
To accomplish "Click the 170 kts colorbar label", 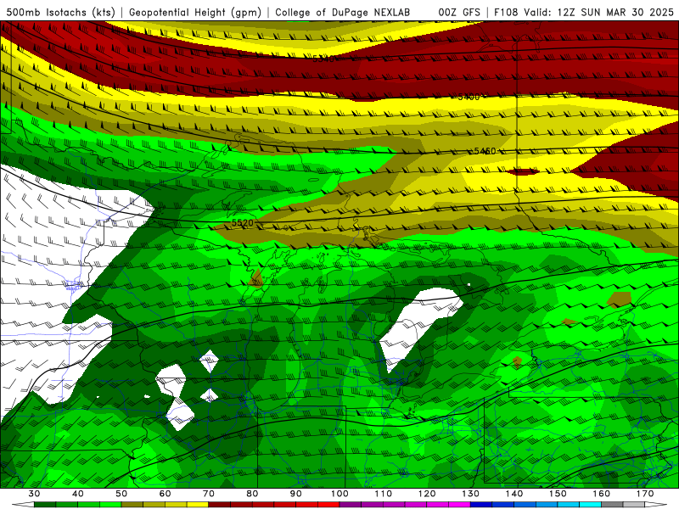I will pos(645,494).
